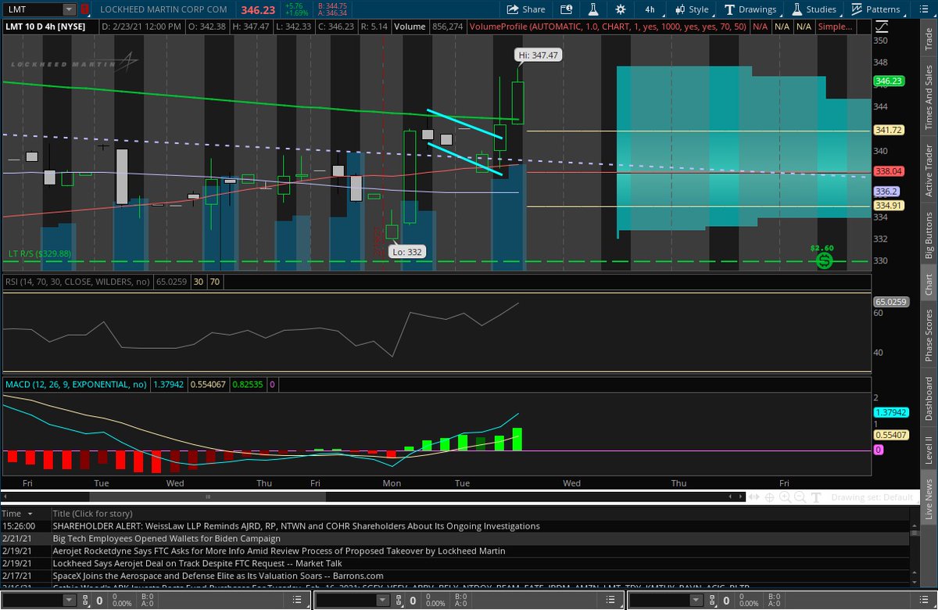Click the 346.23 last price label on axis
Image resolution: width=938 pixels, height=610 pixels.
[890, 81]
